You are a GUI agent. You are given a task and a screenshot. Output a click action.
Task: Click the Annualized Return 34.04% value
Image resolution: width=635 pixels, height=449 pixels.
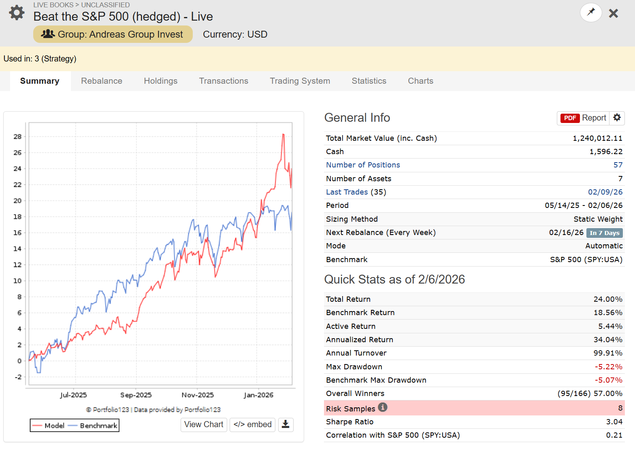point(608,340)
